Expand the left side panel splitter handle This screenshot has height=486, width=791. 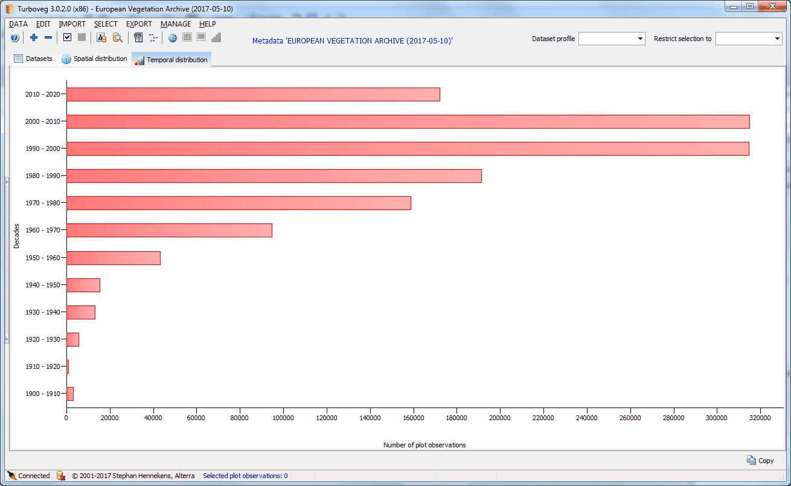(7, 260)
